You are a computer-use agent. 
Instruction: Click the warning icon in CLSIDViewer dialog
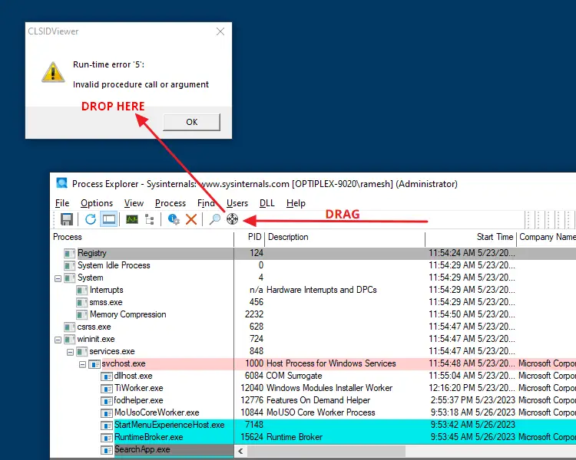pos(53,72)
